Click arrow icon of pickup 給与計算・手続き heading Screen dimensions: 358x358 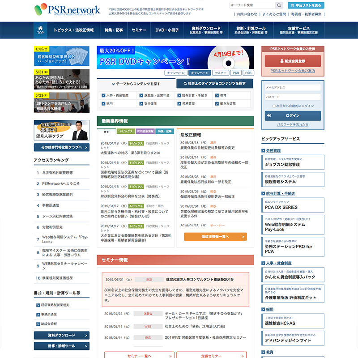click(263, 193)
